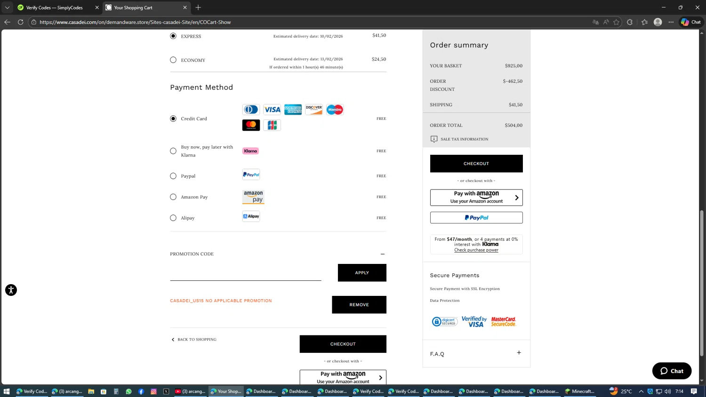This screenshot has height=397, width=706.
Task: Reload the page with the refresh icon
Action: point(21,22)
